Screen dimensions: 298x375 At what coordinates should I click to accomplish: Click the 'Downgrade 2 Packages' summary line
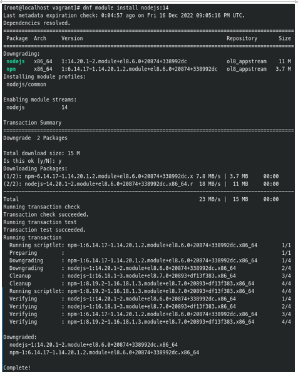point(36,138)
